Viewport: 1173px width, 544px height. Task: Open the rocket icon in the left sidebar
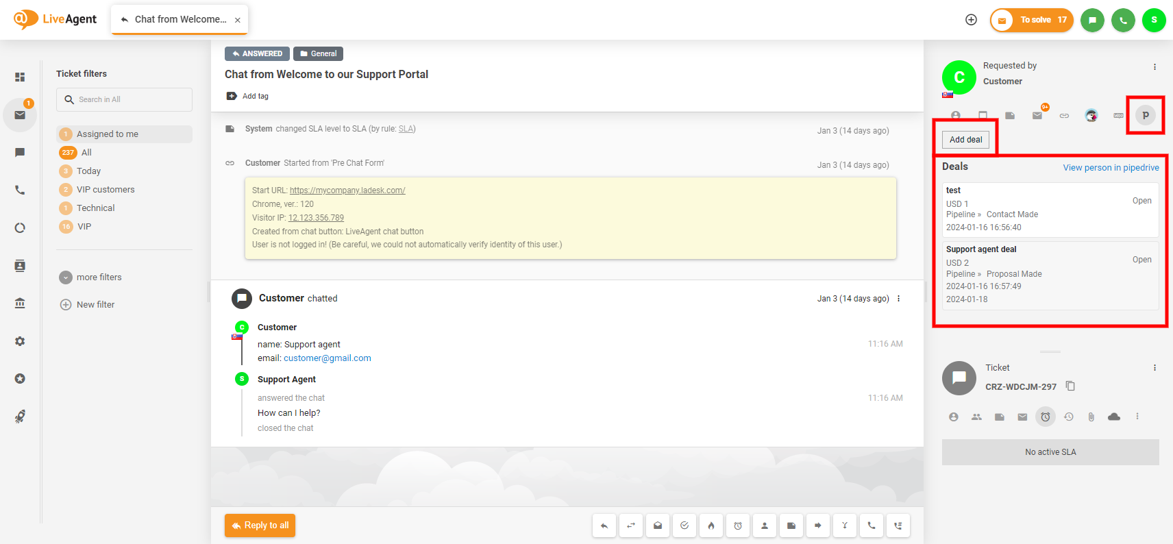pyautogui.click(x=20, y=416)
